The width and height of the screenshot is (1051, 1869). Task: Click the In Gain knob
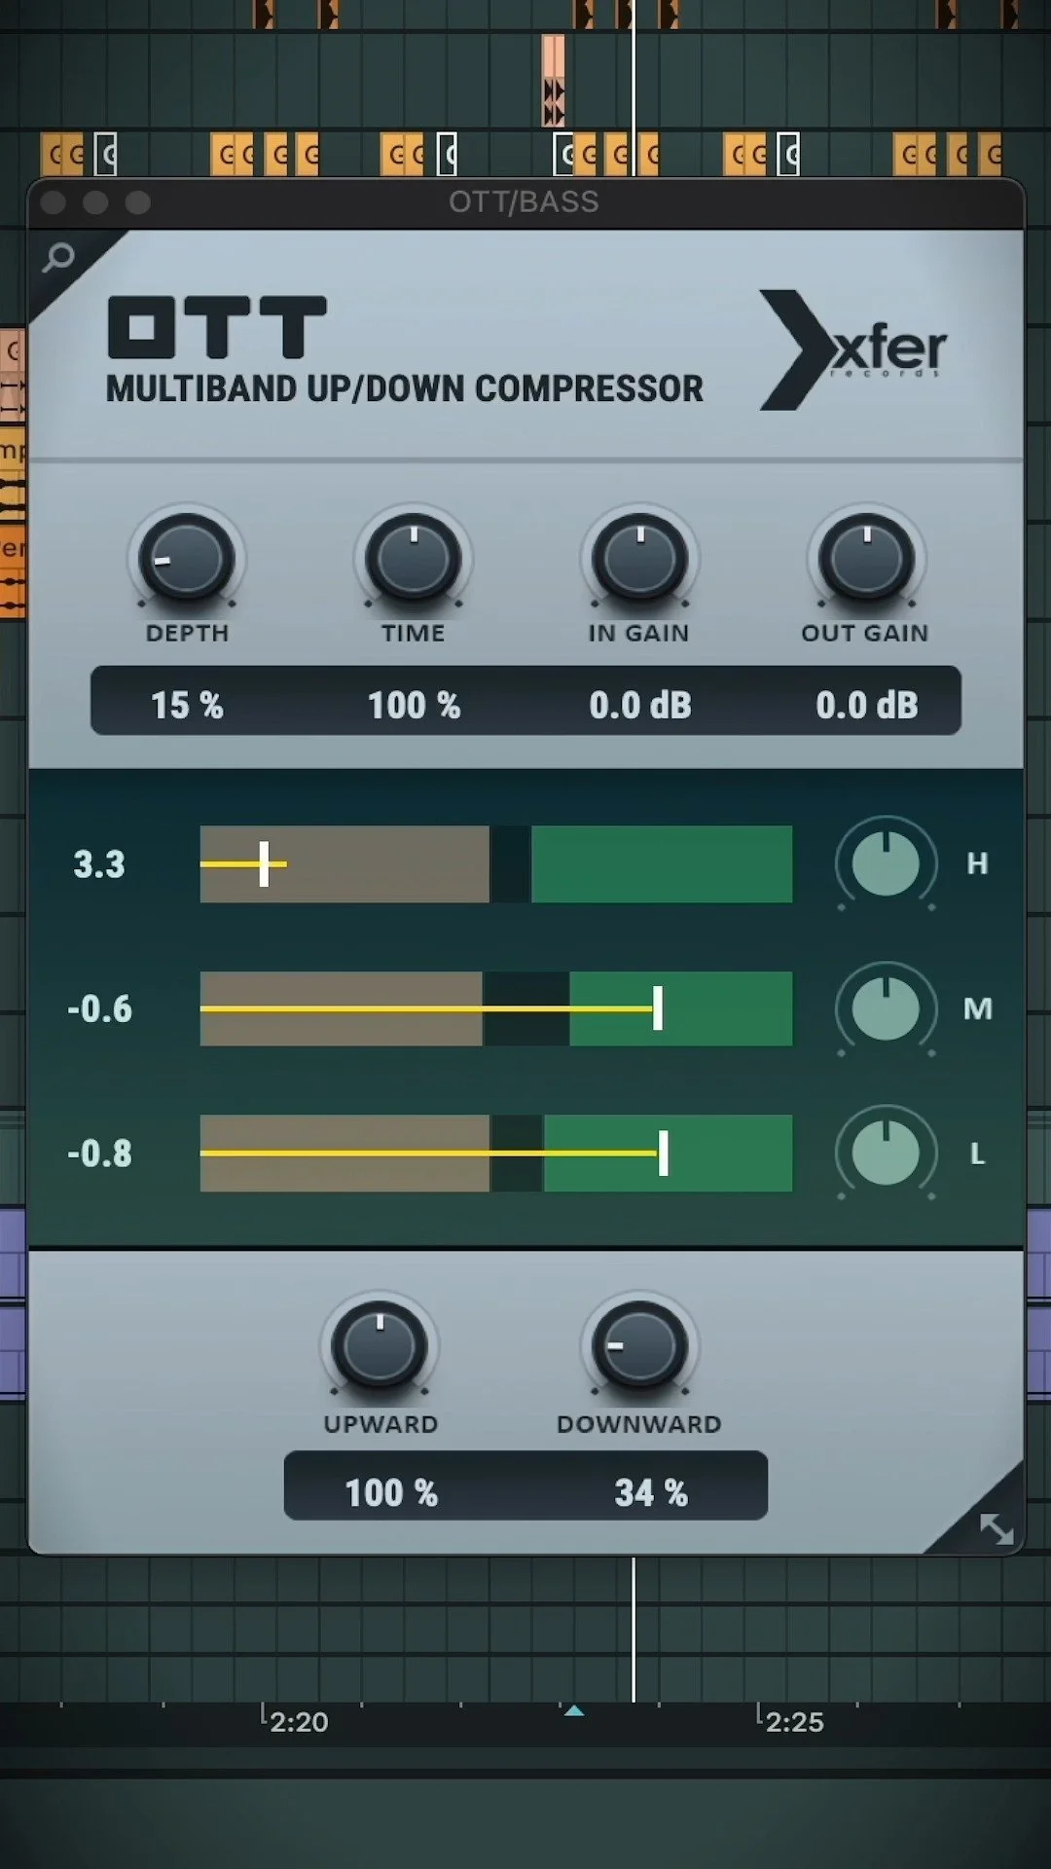pos(639,559)
